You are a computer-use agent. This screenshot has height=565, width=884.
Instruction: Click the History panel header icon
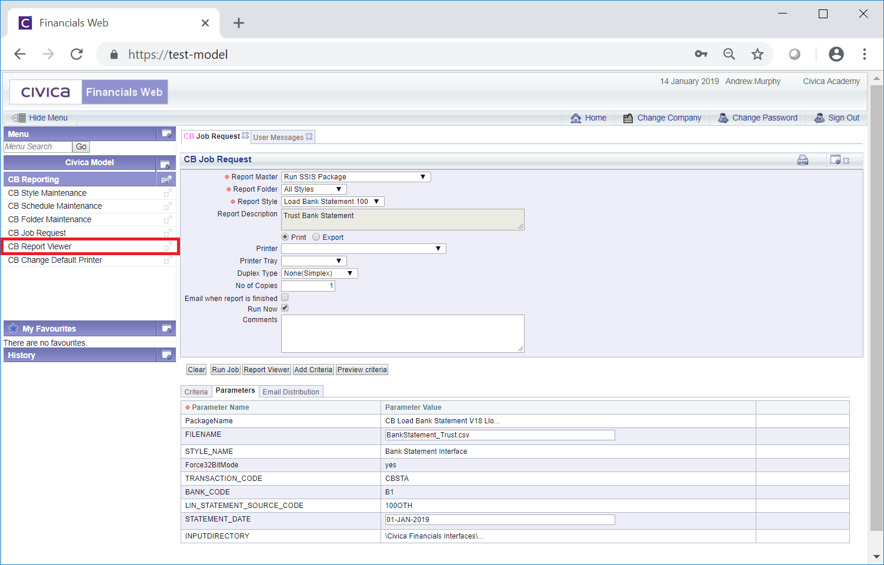166,355
